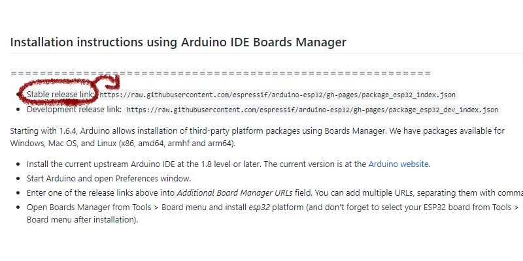Click the bullet dot before 'Open Boards Manager'
Screen dimensions: 523x261
tap(18, 207)
